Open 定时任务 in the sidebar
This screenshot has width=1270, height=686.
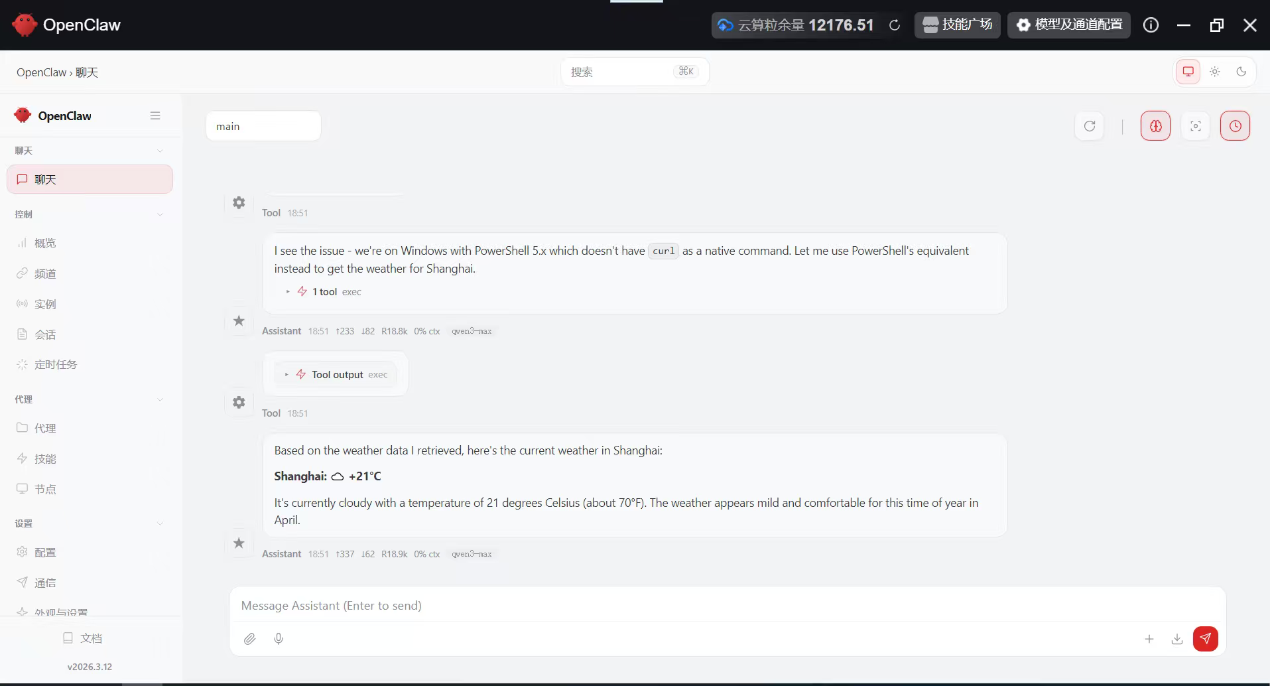[56, 365]
